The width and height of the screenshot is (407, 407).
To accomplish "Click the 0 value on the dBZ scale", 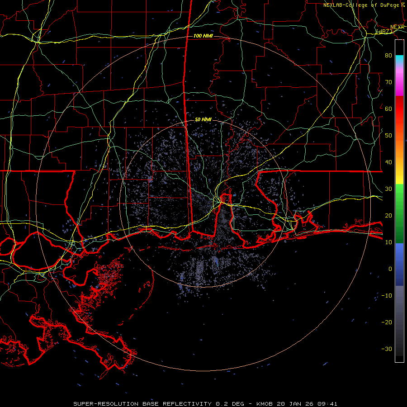I will (390, 269).
